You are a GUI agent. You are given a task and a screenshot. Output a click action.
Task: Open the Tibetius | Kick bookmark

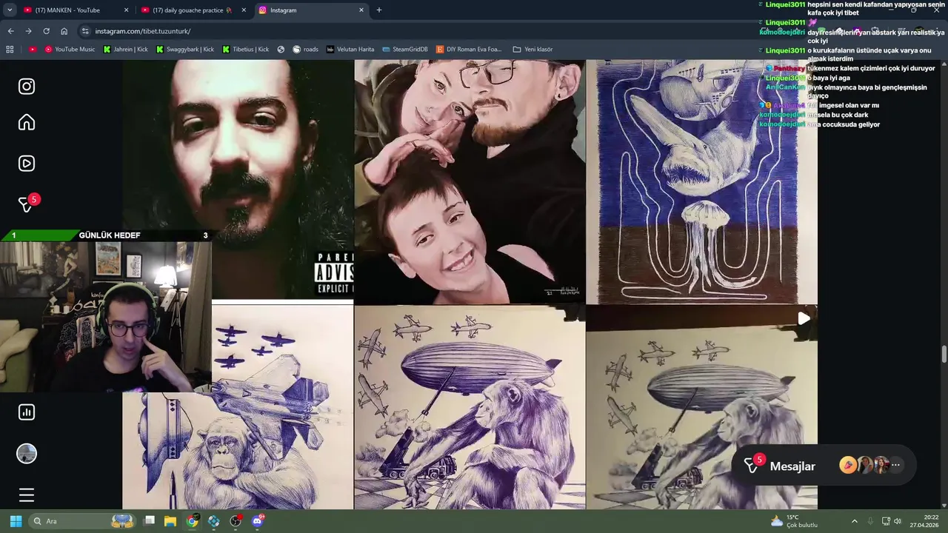[x=246, y=50]
